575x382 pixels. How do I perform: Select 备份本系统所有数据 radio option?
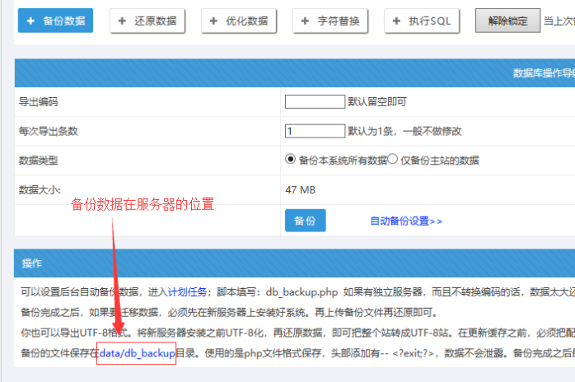290,160
